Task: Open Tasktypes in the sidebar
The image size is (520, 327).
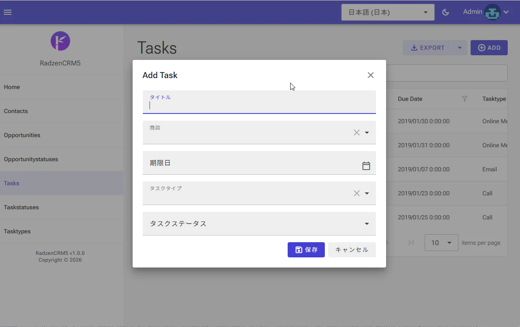Action: (62, 231)
